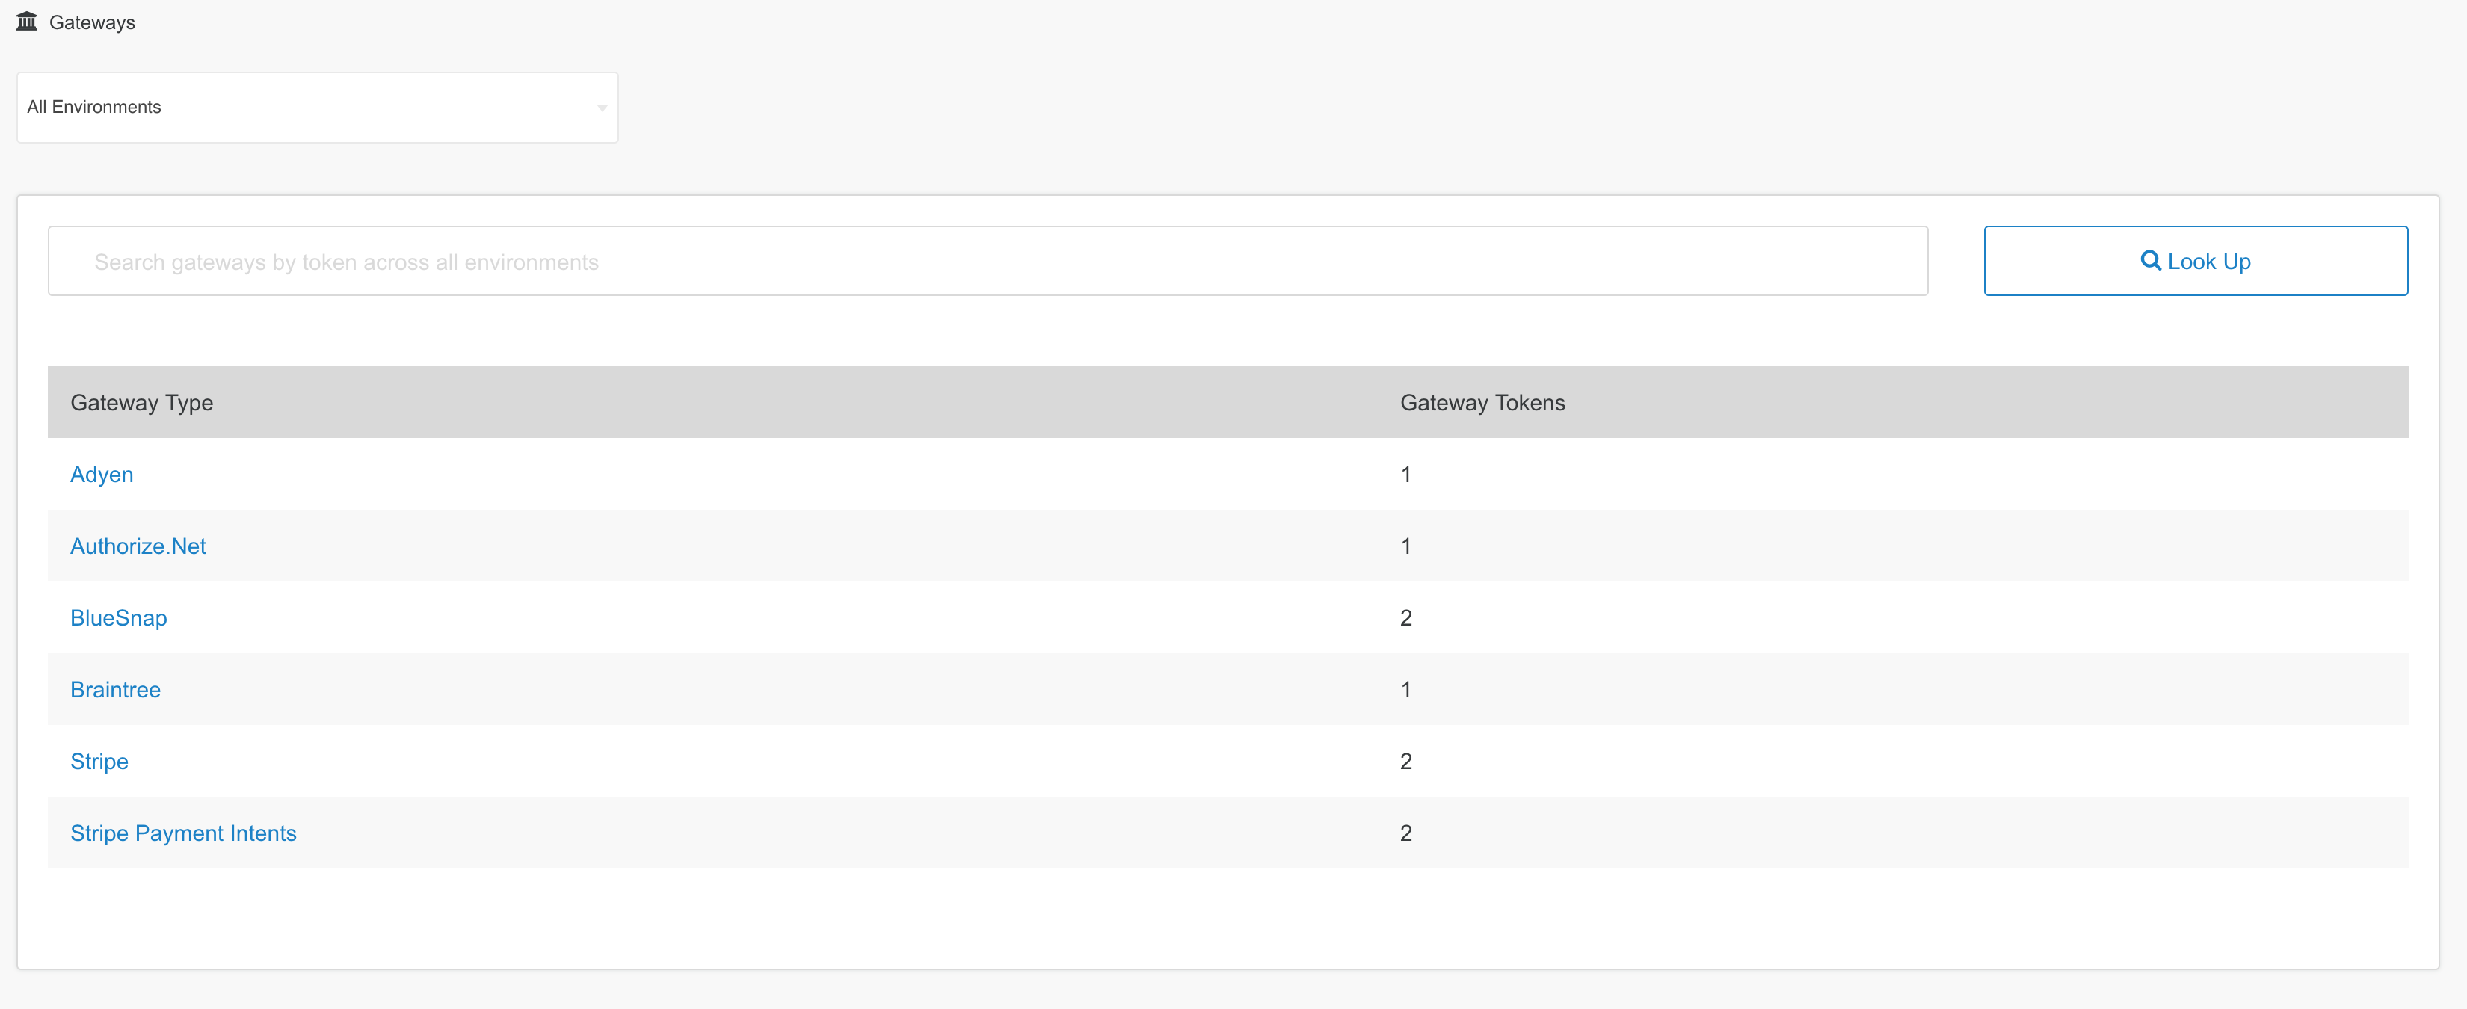Click the token count in Stripe row
The height and width of the screenshot is (1009, 2467).
coord(1406,762)
